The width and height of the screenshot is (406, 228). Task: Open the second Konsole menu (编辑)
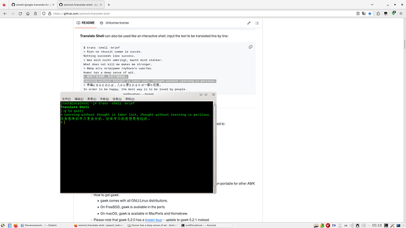(79, 99)
